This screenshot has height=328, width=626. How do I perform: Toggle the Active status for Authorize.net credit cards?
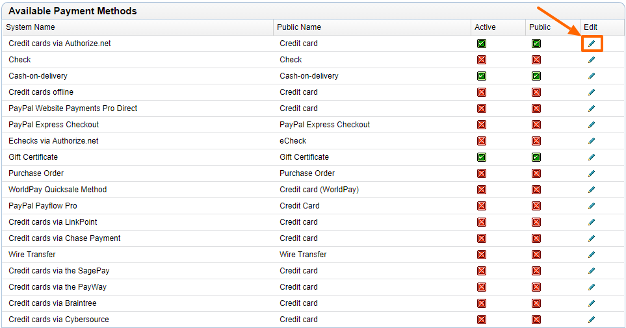[x=482, y=44]
